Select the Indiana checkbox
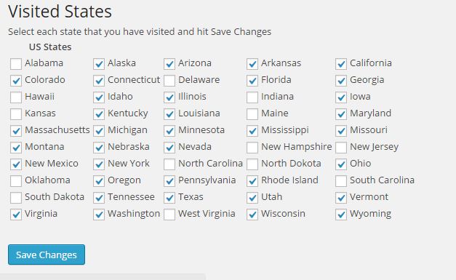 tap(252, 97)
